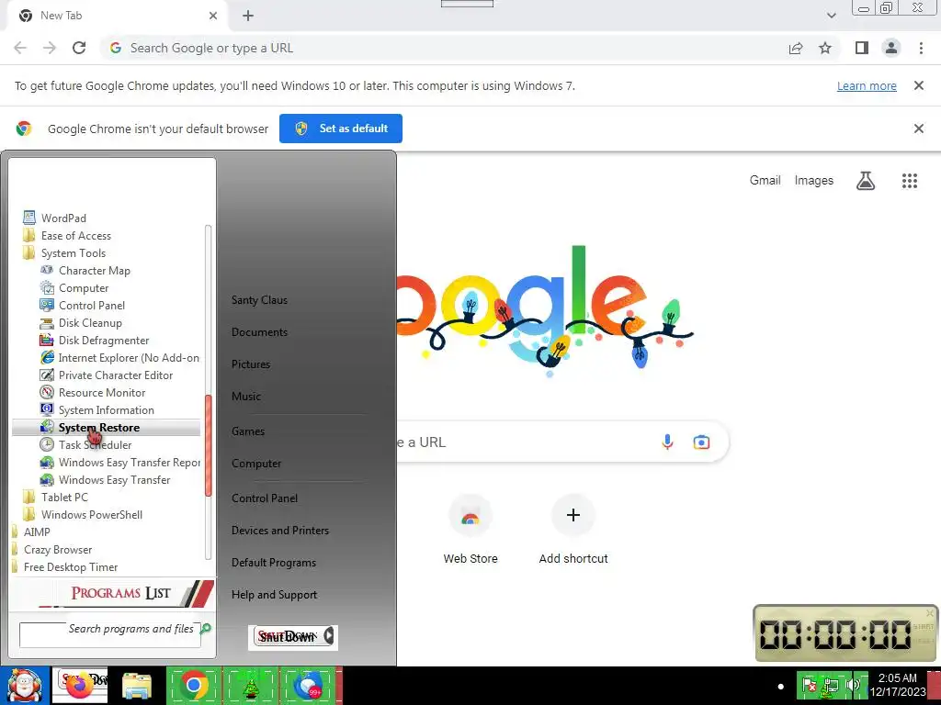This screenshot has height=705, width=941.
Task: Open Web Store shortcut
Action: pos(470,530)
